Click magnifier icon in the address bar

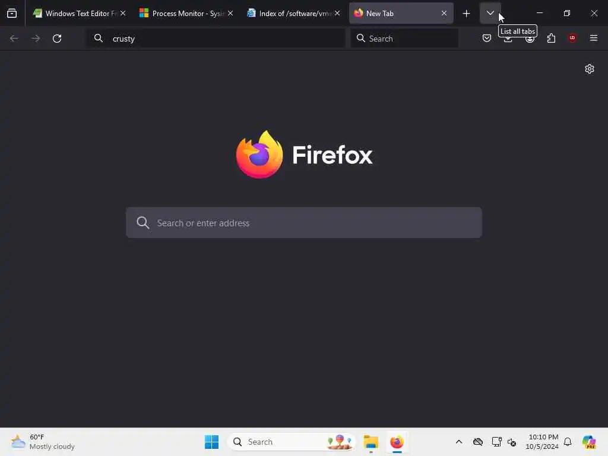point(99,38)
